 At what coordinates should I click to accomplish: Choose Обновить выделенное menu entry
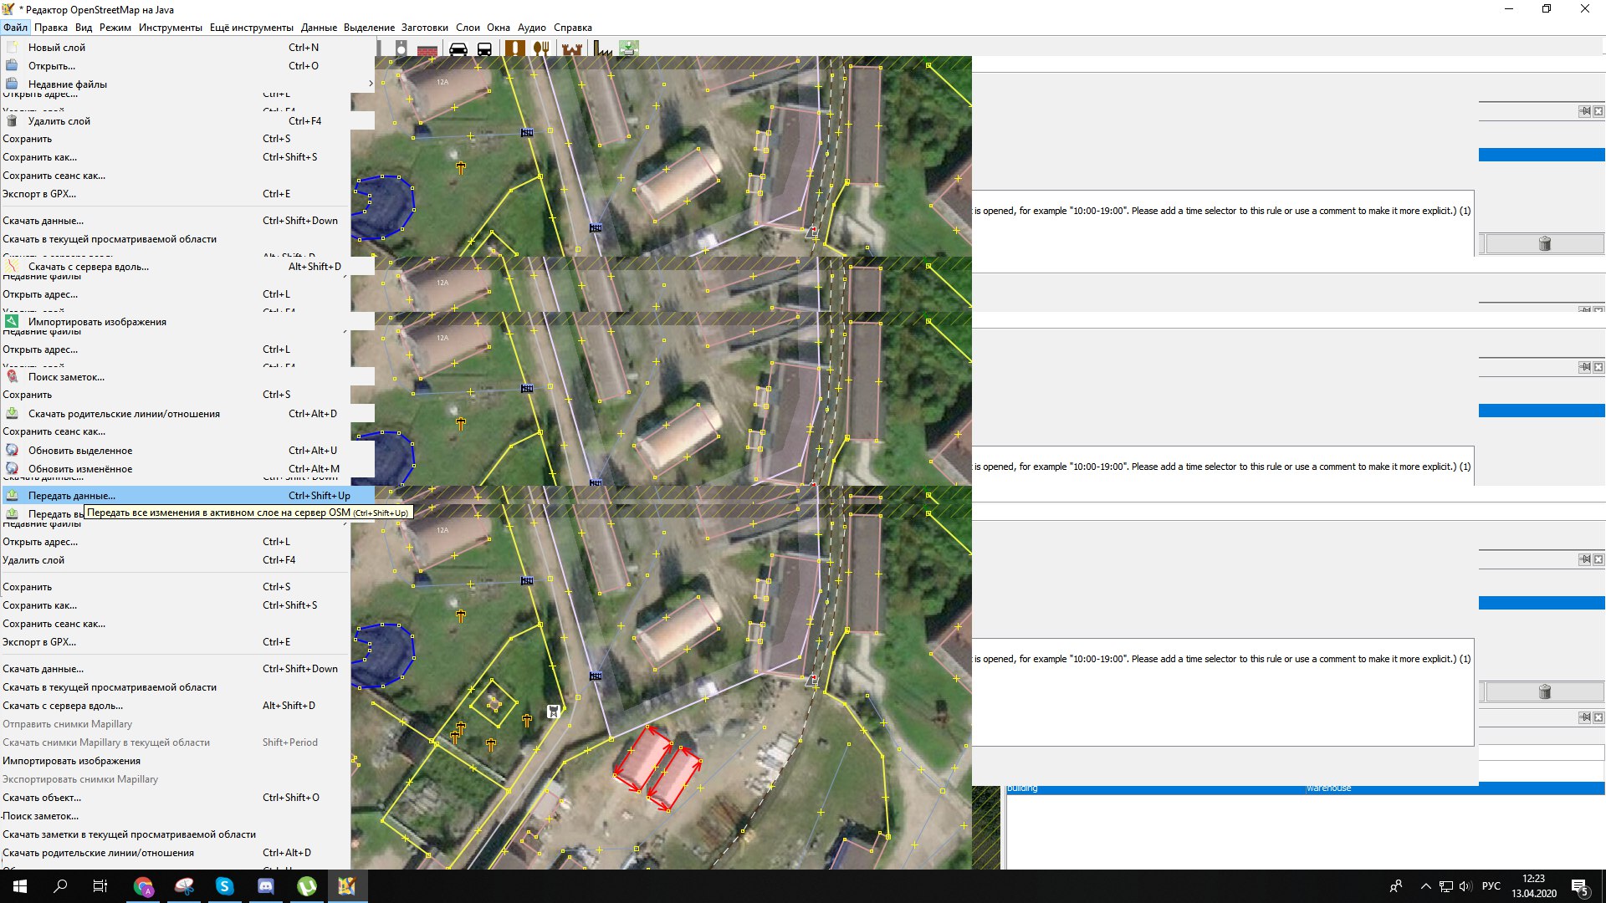pos(187,451)
